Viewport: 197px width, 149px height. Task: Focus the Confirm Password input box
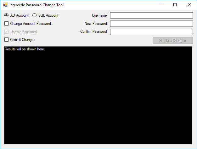tap(151, 32)
